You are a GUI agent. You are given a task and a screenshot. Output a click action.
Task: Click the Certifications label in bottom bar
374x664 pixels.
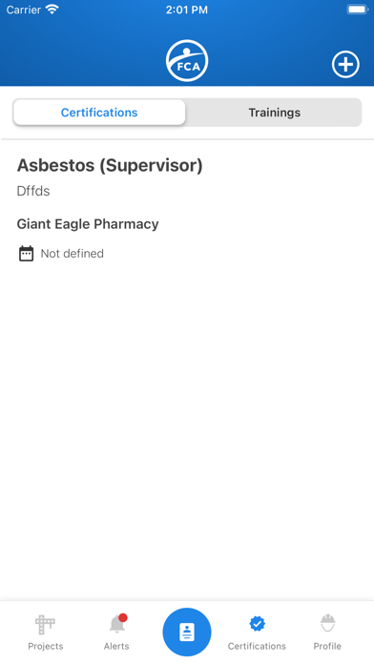(x=257, y=646)
